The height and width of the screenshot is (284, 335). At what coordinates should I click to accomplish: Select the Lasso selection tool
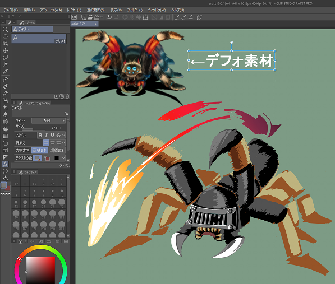click(5, 57)
